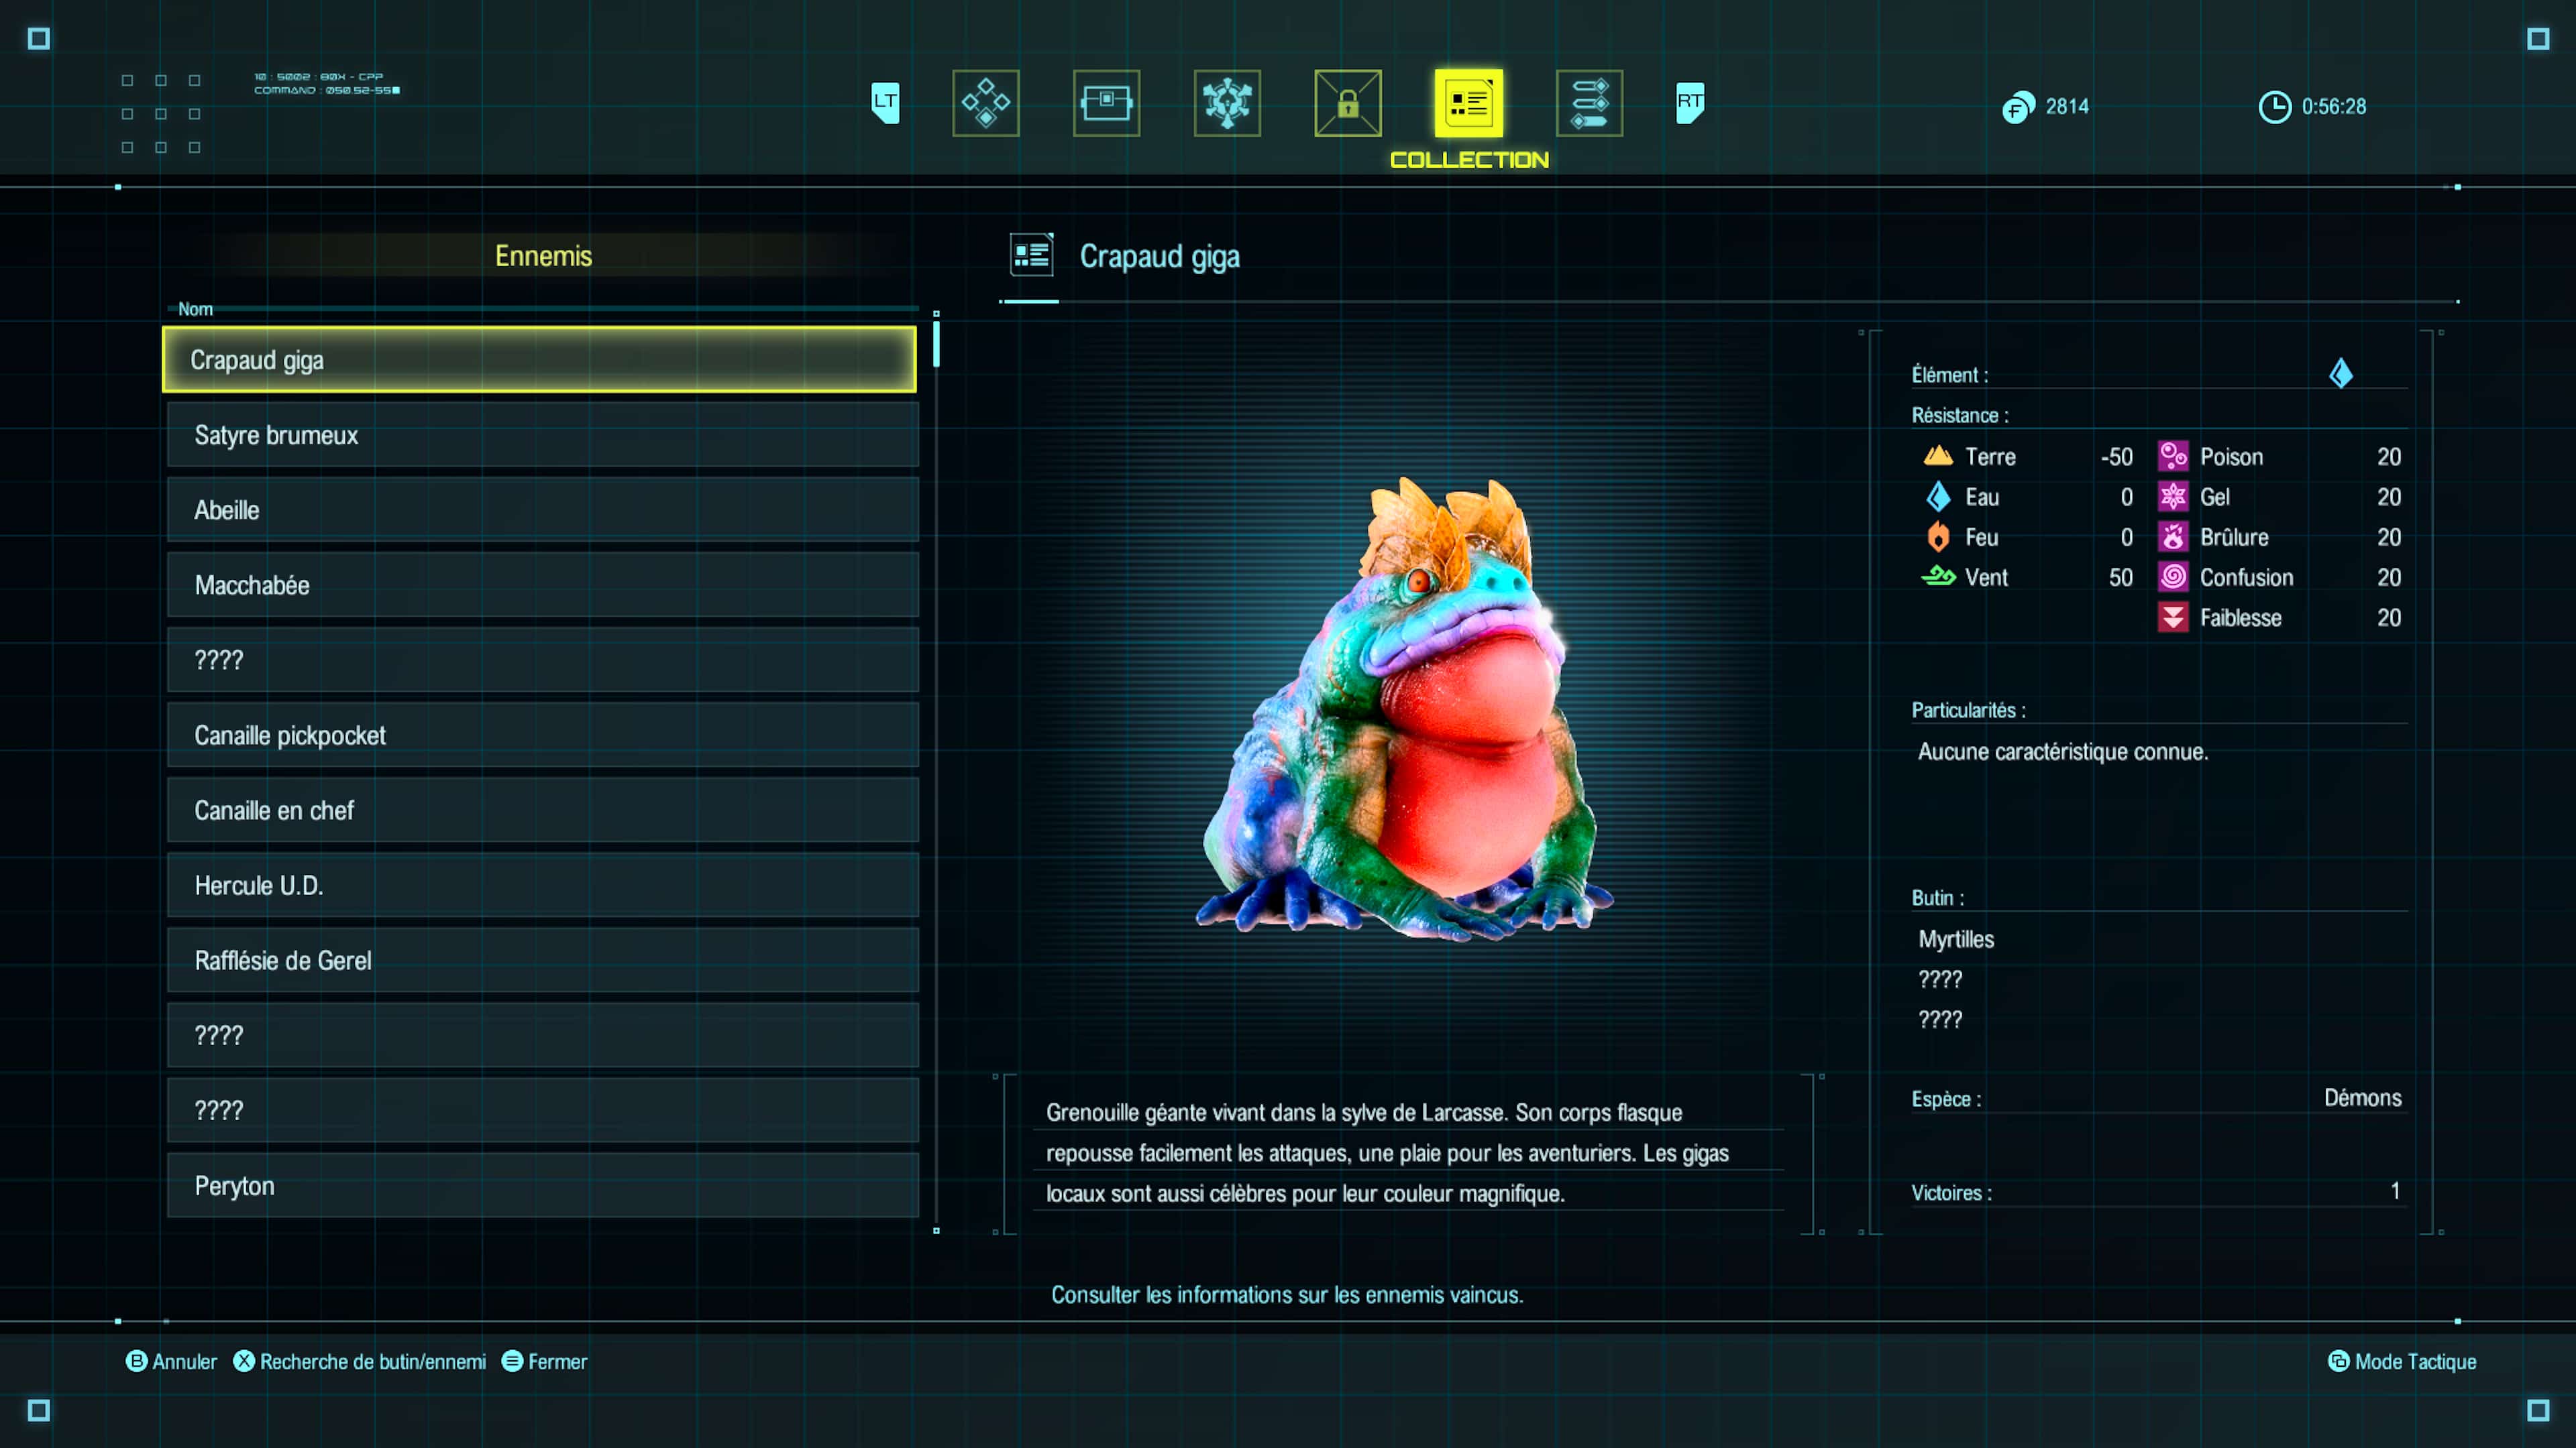Click the clock icon beside playtime
The height and width of the screenshot is (1448, 2576).
pos(2275,107)
